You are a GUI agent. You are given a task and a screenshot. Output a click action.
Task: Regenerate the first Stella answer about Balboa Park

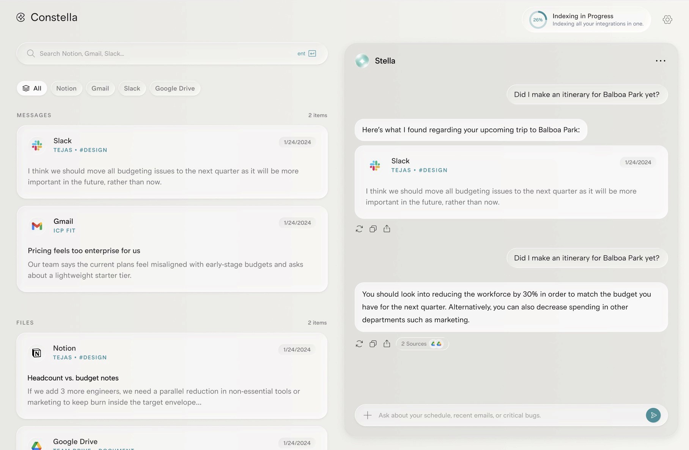pos(359,229)
